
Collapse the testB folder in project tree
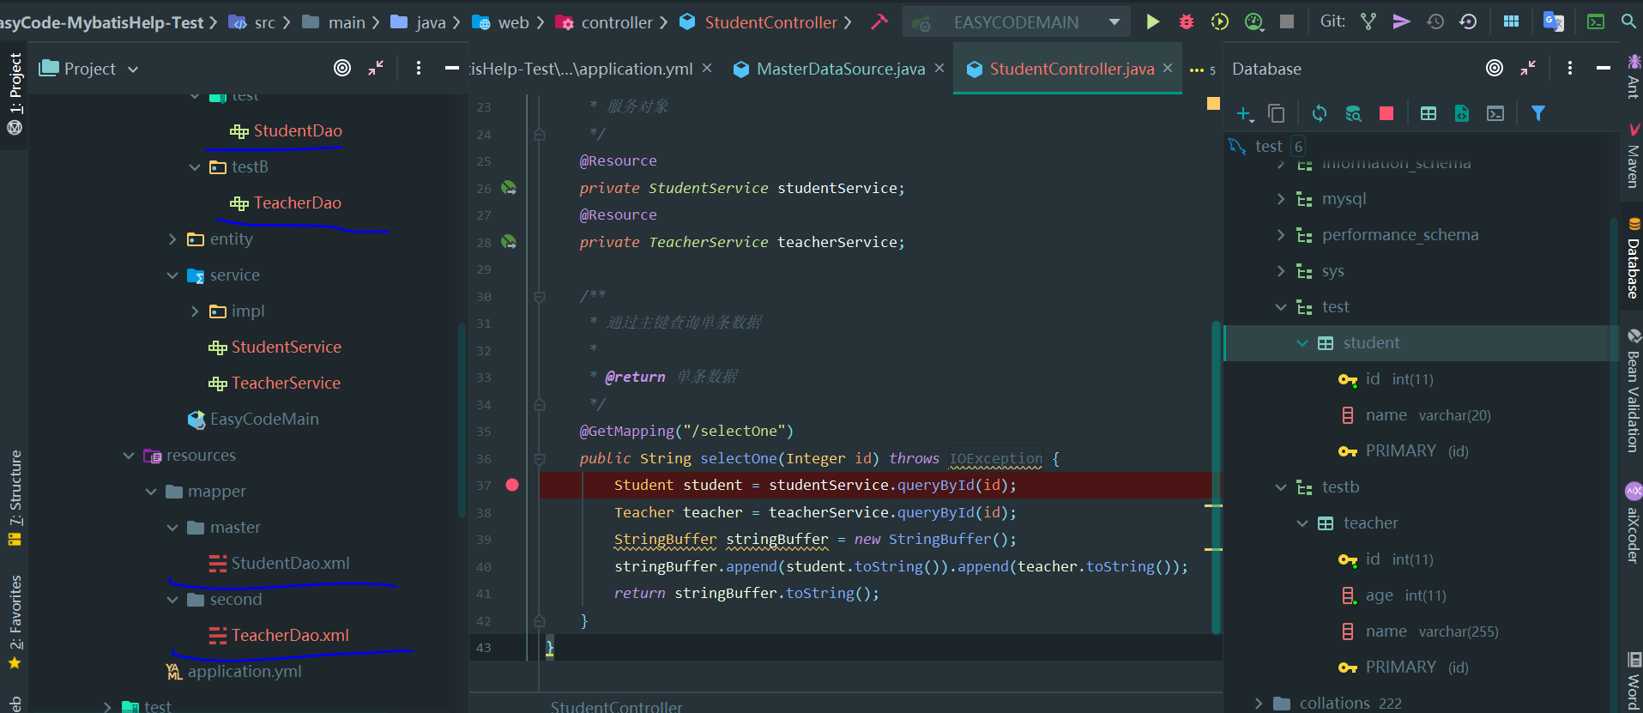tap(195, 167)
